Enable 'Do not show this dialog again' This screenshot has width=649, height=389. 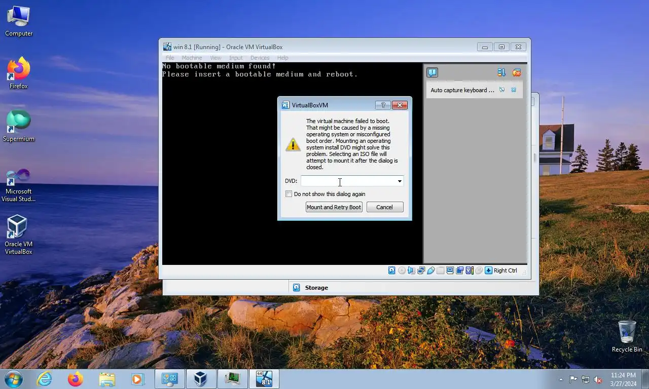pyautogui.click(x=289, y=194)
